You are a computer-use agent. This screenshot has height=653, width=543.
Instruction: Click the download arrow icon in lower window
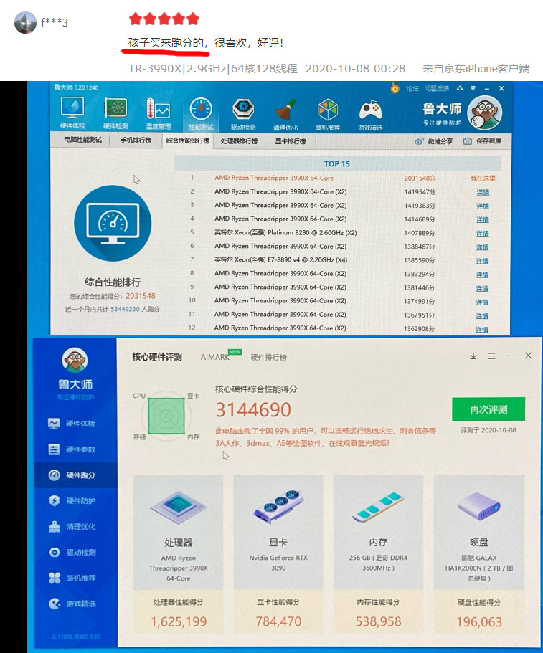473,356
